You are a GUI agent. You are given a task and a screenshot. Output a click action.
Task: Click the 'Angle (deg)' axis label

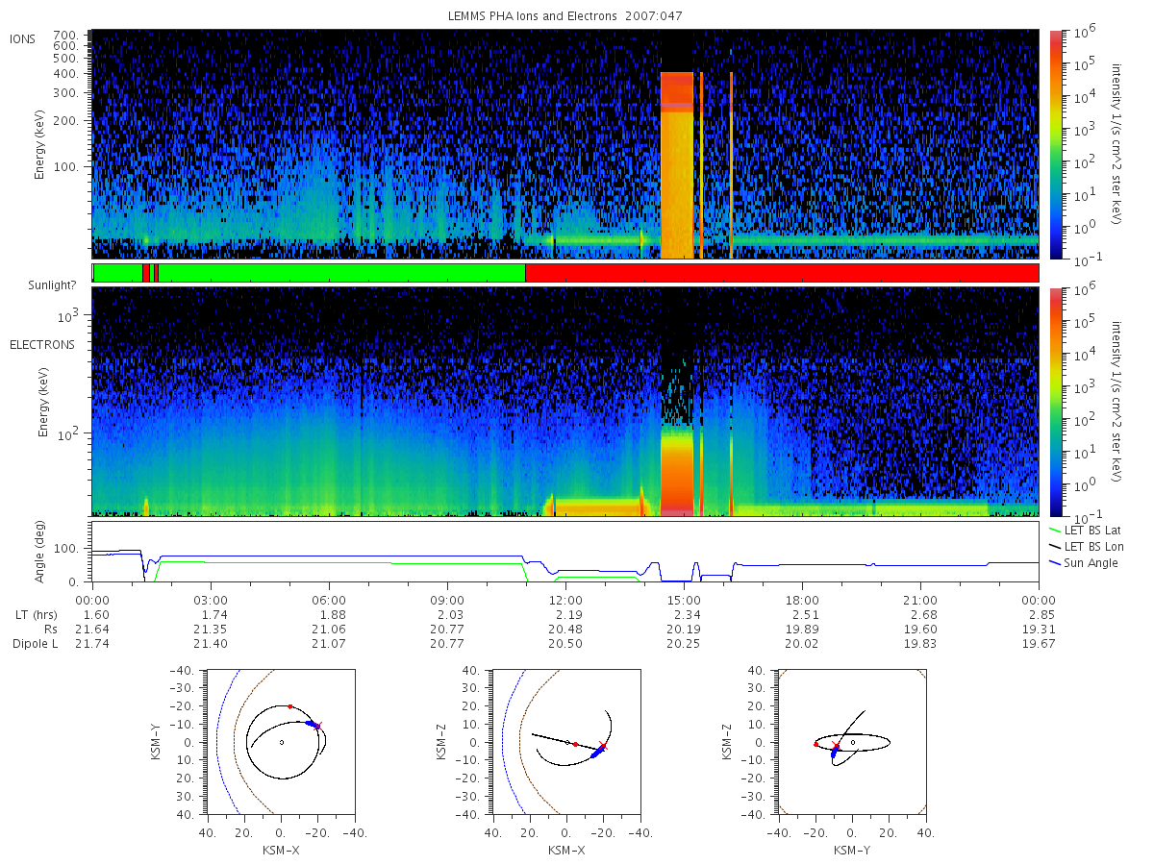(x=41, y=552)
